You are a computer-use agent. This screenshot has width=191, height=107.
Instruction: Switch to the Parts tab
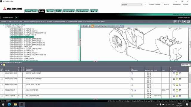41,11
